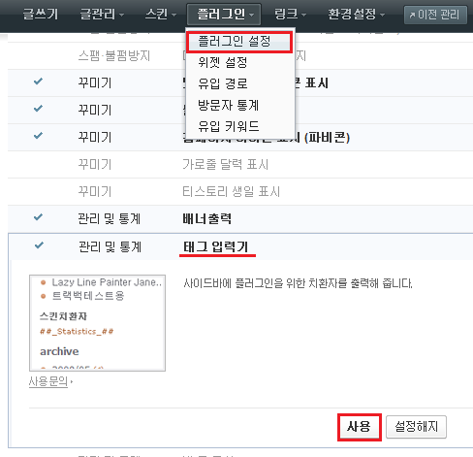This screenshot has width=473, height=457.
Task: Select 방문자 통계 in the dropdown
Action: (228, 105)
